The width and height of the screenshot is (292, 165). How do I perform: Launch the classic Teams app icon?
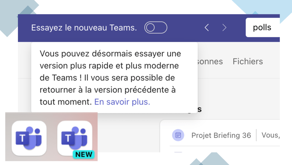point(29,138)
